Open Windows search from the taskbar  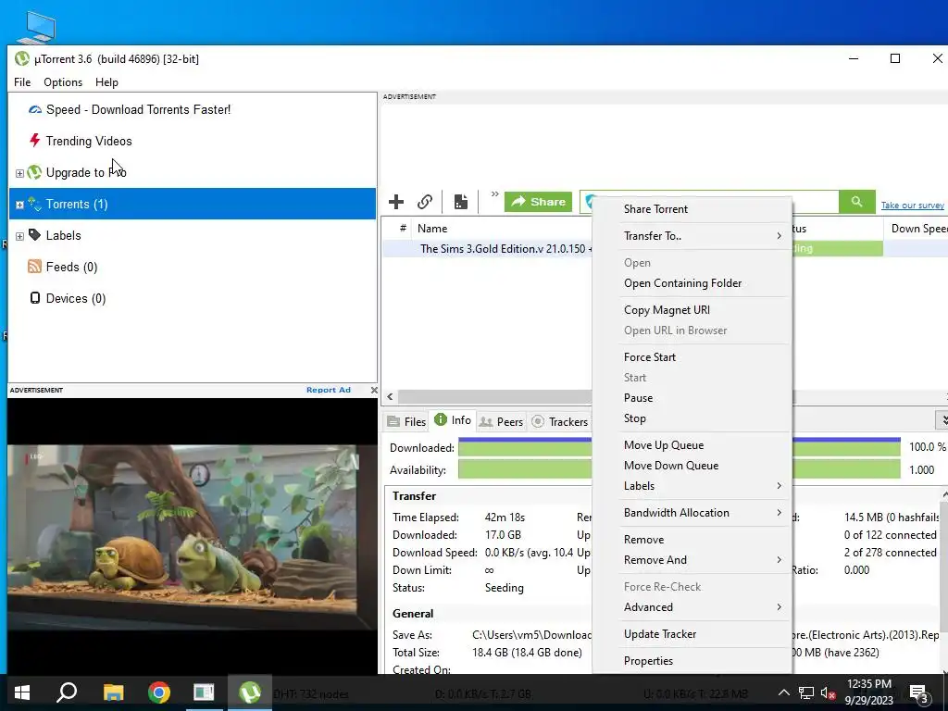coord(67,692)
